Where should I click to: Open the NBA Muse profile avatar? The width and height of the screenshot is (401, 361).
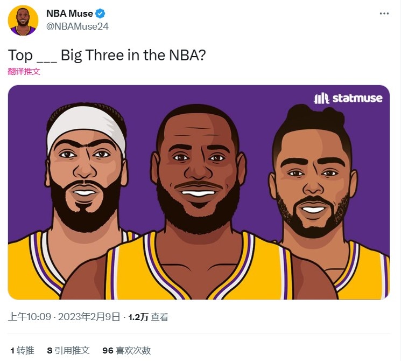[x=23, y=20]
